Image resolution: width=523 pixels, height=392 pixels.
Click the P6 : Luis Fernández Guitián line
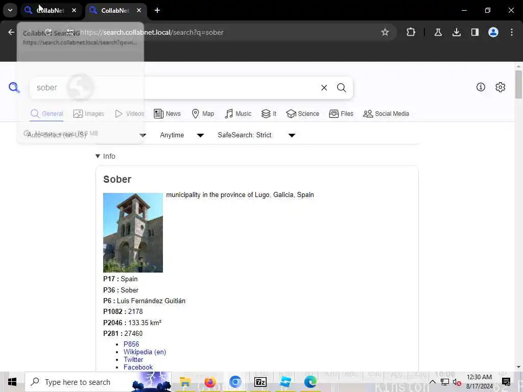tap(144, 301)
